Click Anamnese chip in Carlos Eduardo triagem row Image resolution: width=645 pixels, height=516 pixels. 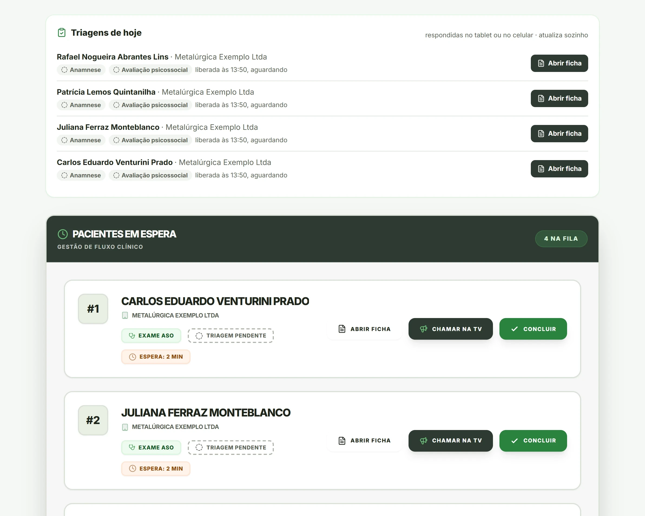(x=81, y=175)
